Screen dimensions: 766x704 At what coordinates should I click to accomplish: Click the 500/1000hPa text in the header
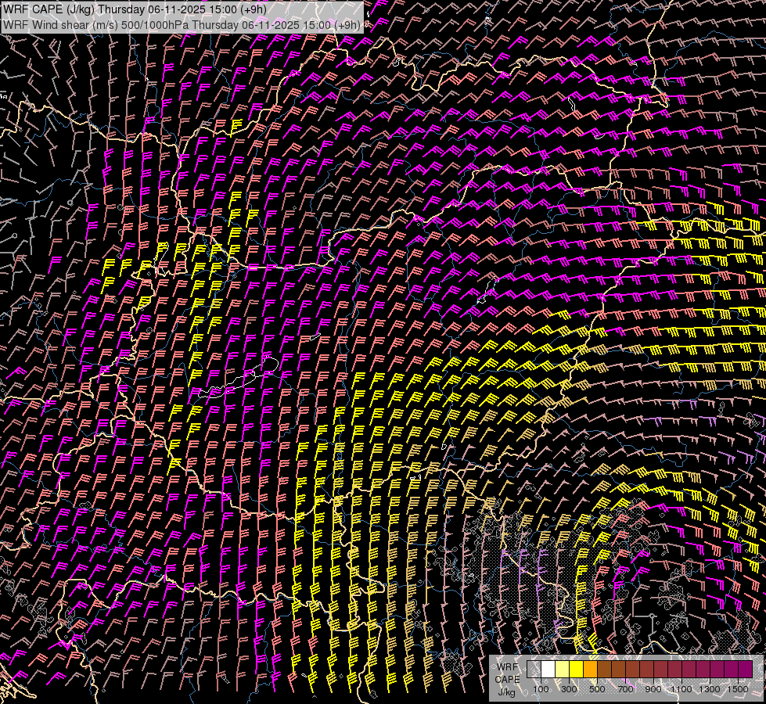coord(153,24)
